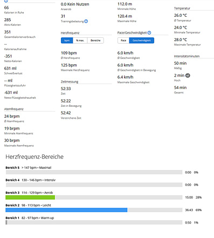Click the 631 ml Schweißverlust value
Image resolution: width=214 pixels, height=238 pixels.
pyautogui.click(x=10, y=69)
